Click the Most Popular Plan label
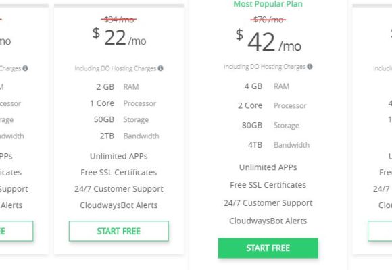392x270 pixels. [x=268, y=4]
